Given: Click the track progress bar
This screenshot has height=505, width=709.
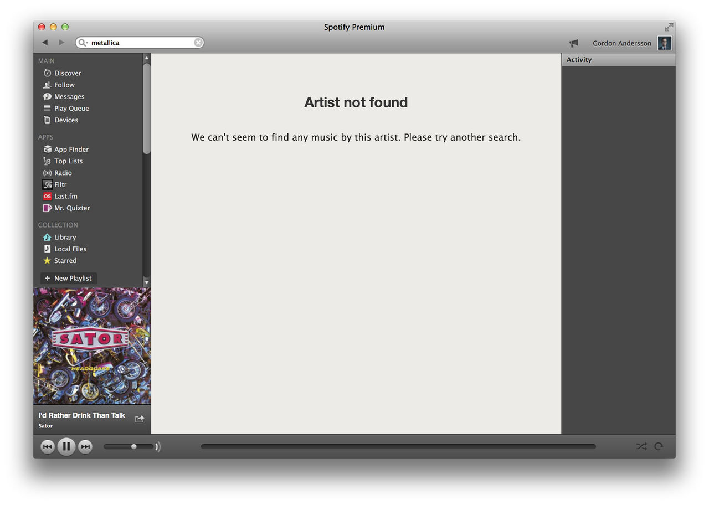Looking at the screenshot, I should [x=398, y=446].
